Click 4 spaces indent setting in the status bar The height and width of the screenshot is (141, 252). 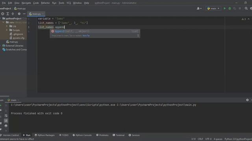(x=218, y=139)
